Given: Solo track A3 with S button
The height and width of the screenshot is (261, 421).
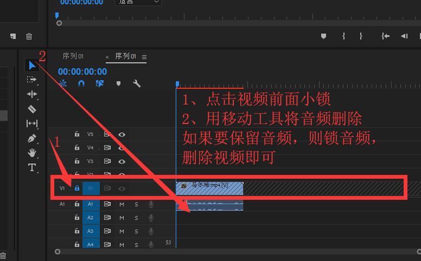Looking at the screenshot, I should tap(136, 231).
